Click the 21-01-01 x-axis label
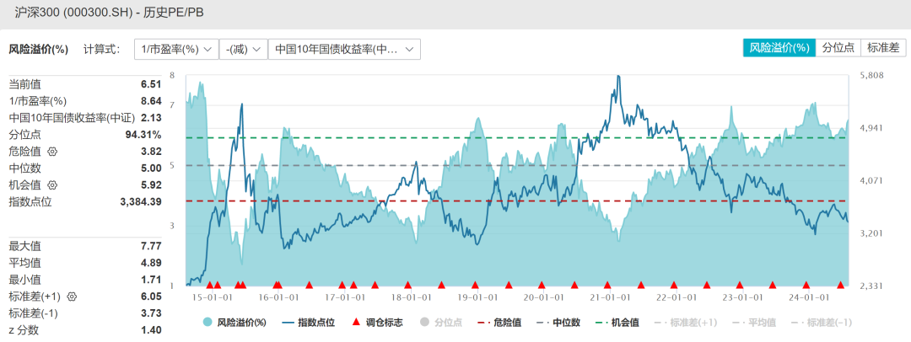This screenshot has height=342, width=911. click(x=608, y=297)
